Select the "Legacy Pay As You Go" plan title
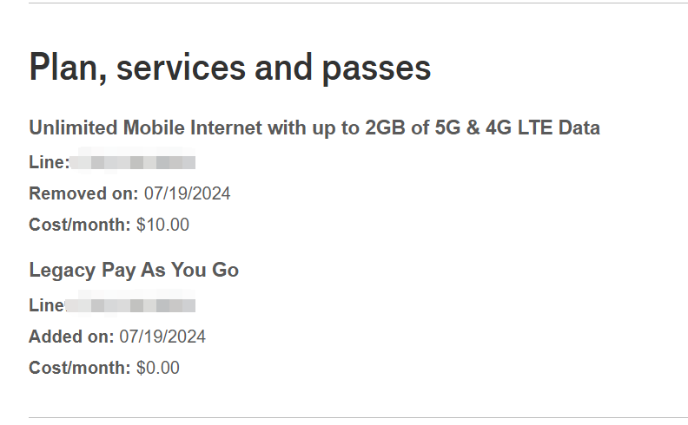The width and height of the screenshot is (688, 425). (134, 270)
